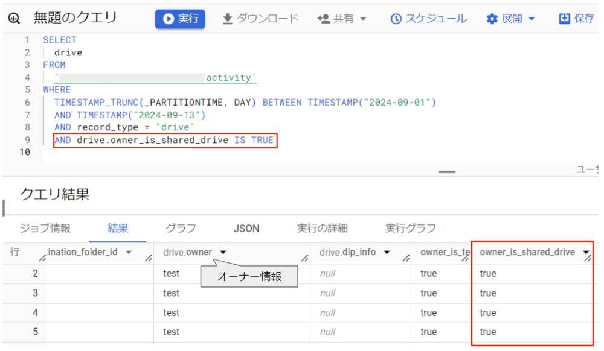Run the query with the 実行 button
The height and width of the screenshot is (351, 604).
(180, 19)
